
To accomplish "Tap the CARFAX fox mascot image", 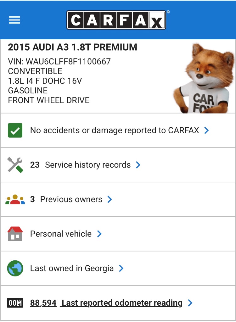I will click(204, 79).
